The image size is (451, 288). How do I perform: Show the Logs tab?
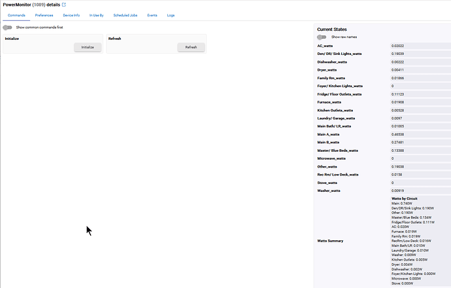pos(171,14)
